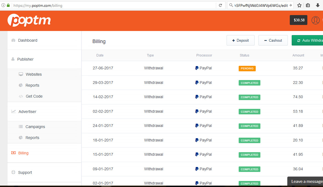The height and width of the screenshot is (187, 323).
Task: Click the 27-06-2017 date cell
Action: tap(103, 68)
